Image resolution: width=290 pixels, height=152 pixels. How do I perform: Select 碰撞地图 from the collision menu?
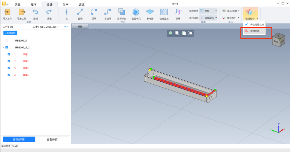pyautogui.click(x=255, y=31)
